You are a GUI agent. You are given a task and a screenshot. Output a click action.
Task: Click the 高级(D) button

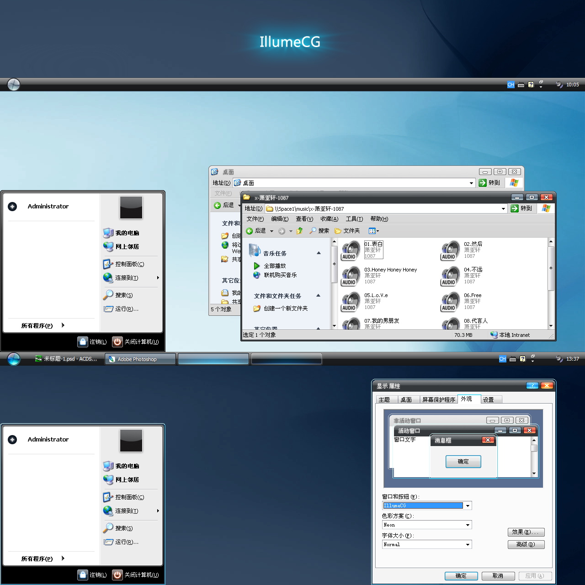(526, 544)
